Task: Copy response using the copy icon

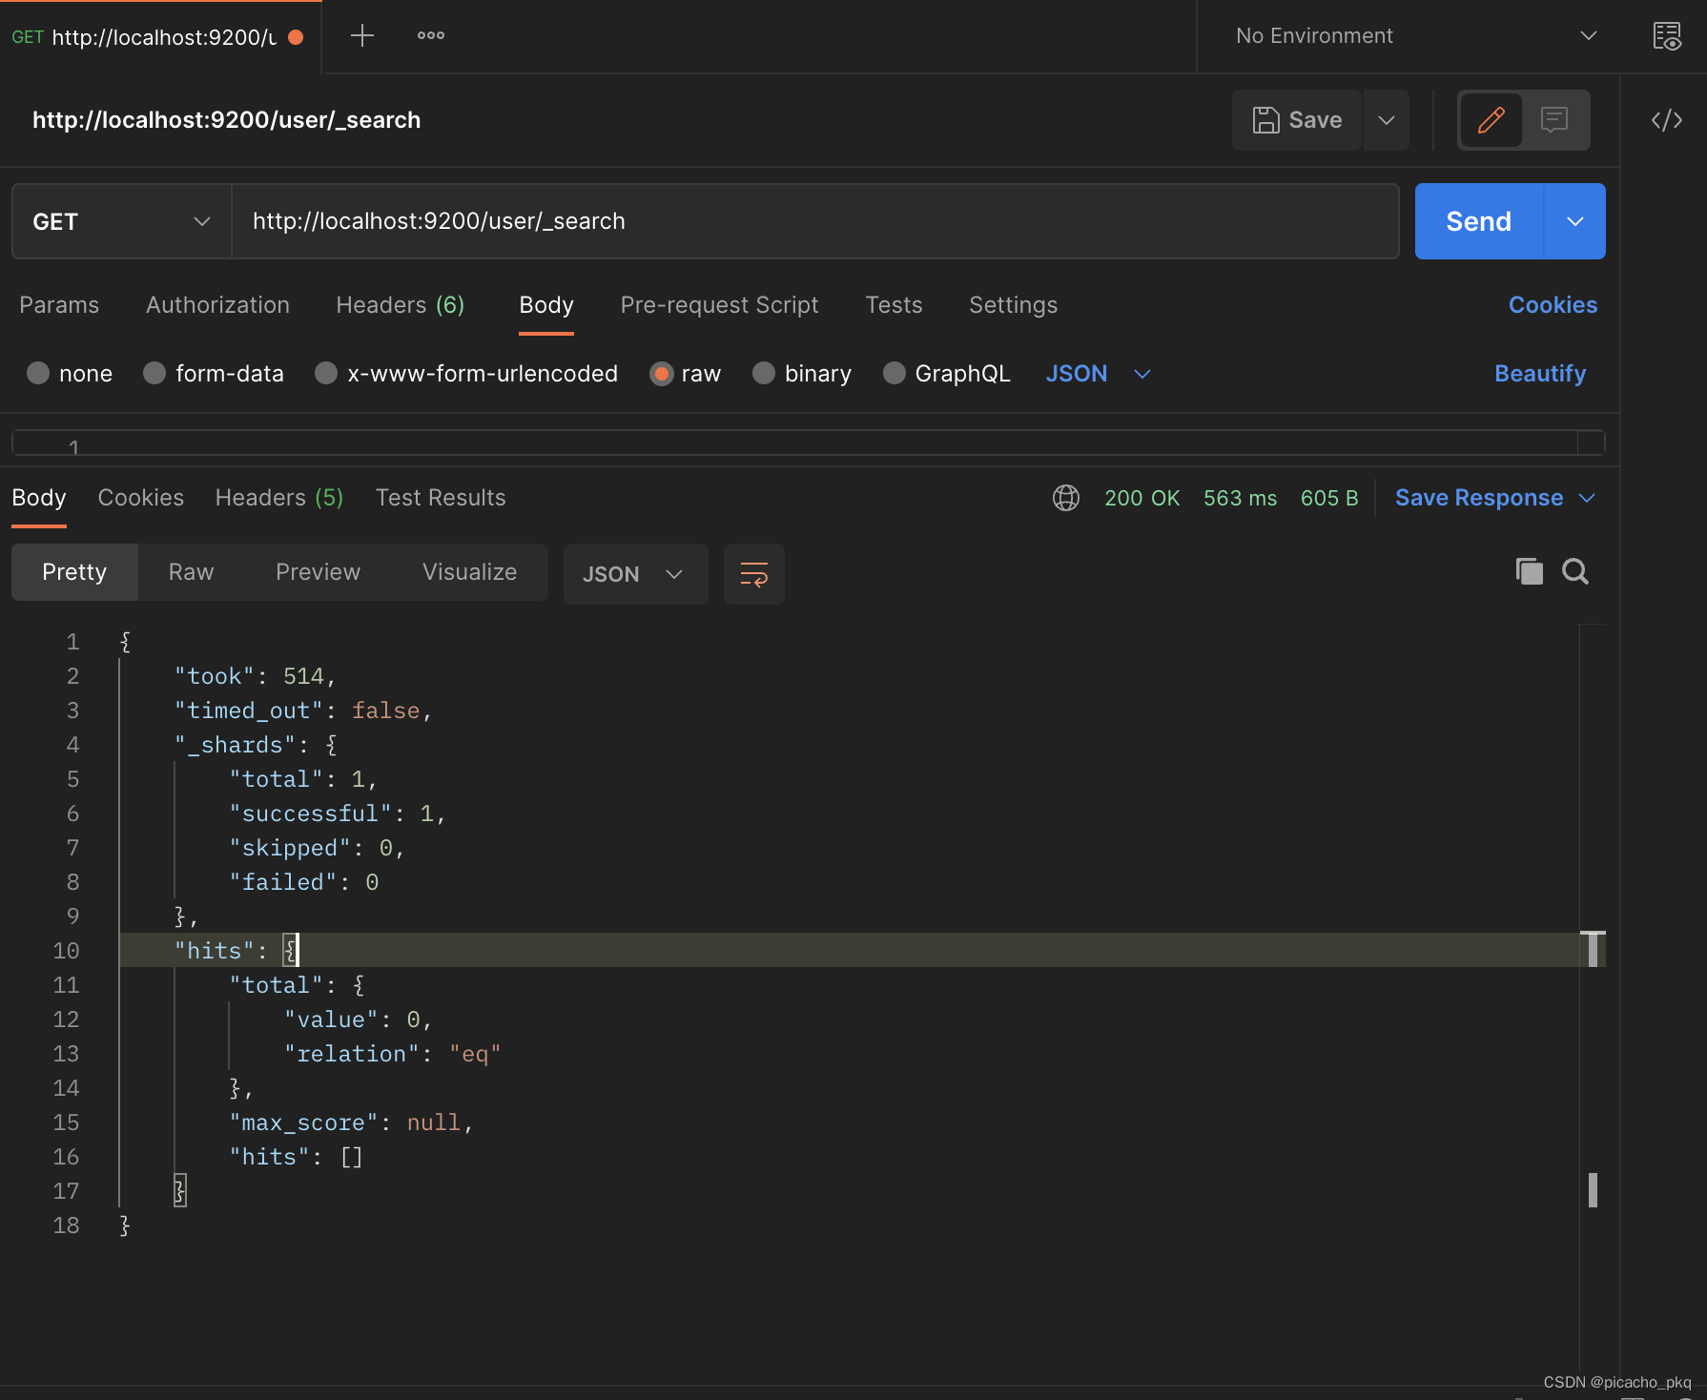Action: [1530, 571]
